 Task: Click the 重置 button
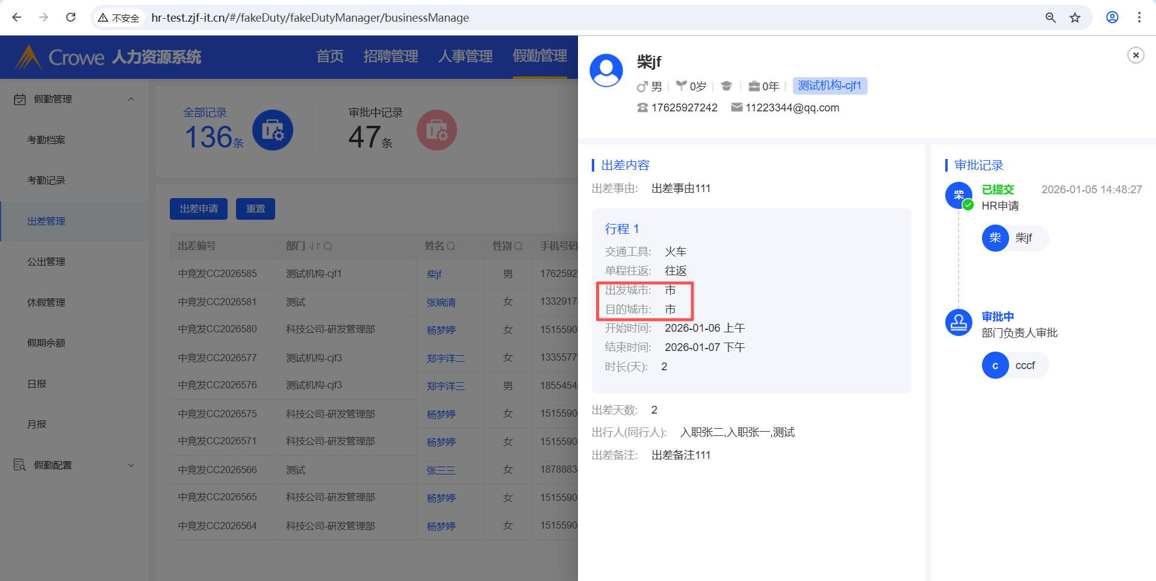pos(255,209)
